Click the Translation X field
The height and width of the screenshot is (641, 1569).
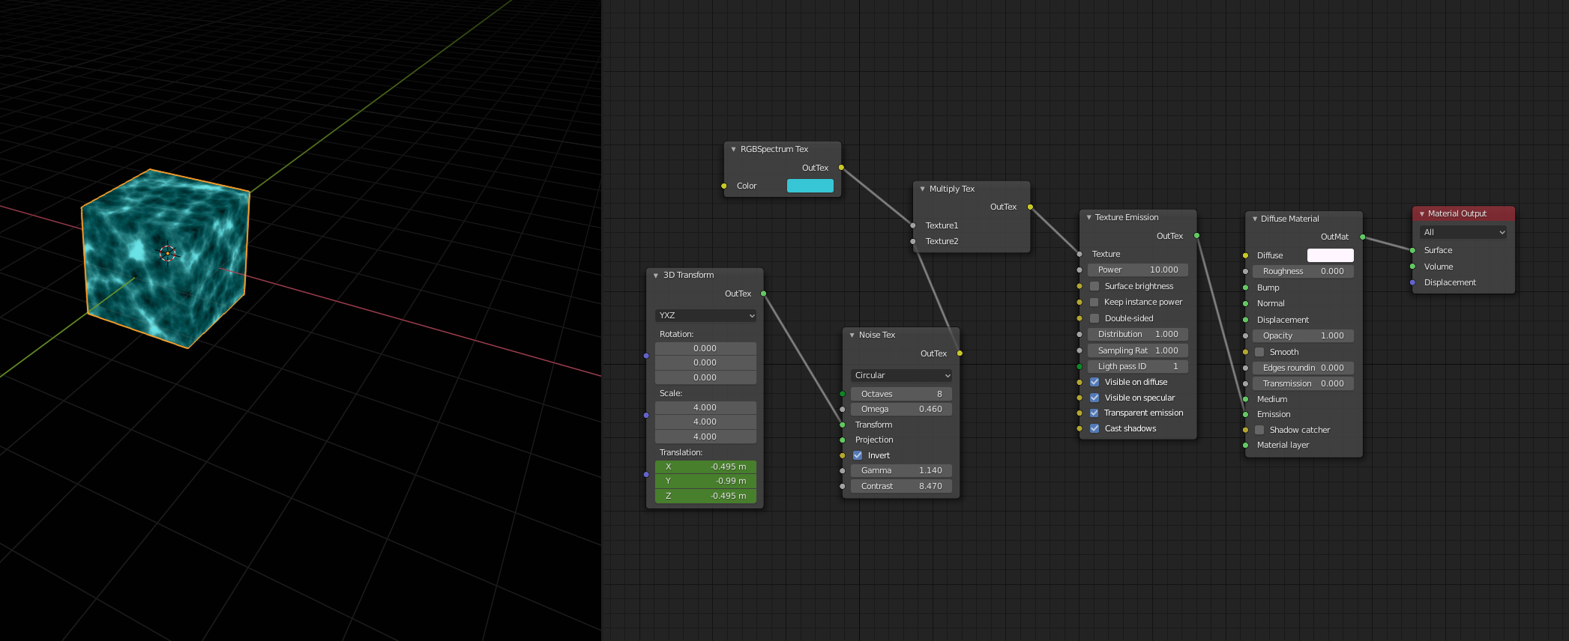click(x=705, y=467)
